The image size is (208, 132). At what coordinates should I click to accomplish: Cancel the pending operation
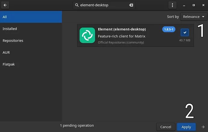[x=166, y=127]
